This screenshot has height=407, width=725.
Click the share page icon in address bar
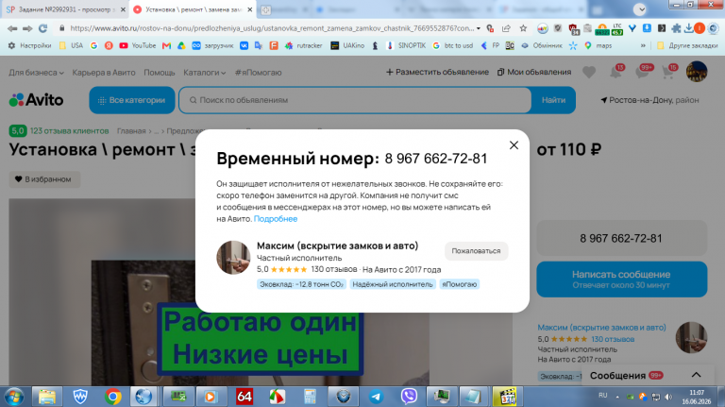pos(506,28)
